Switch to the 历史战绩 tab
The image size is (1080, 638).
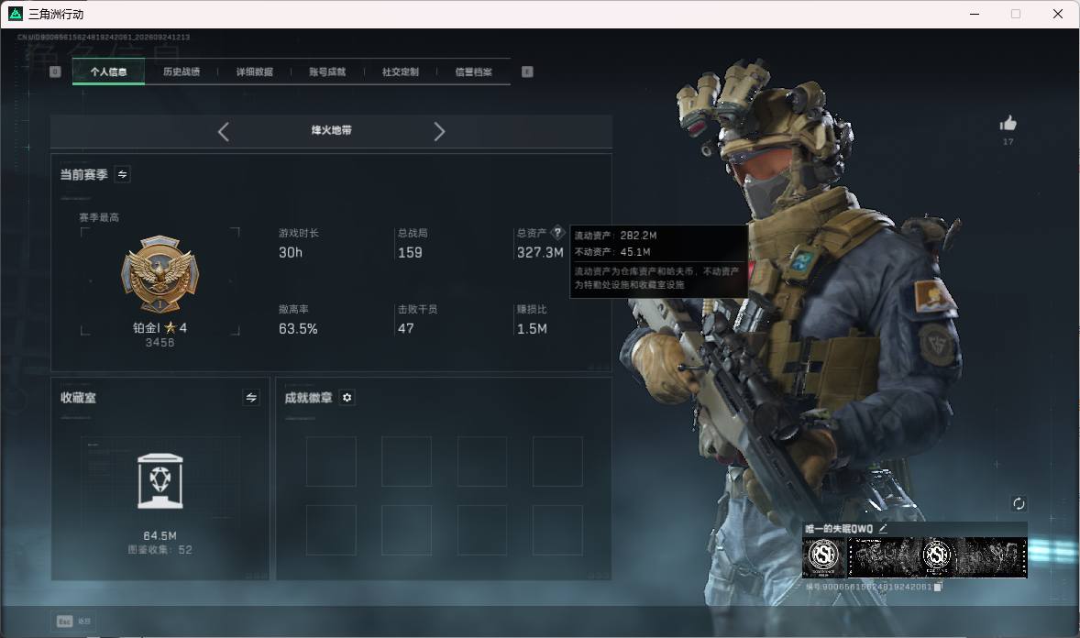[182, 71]
